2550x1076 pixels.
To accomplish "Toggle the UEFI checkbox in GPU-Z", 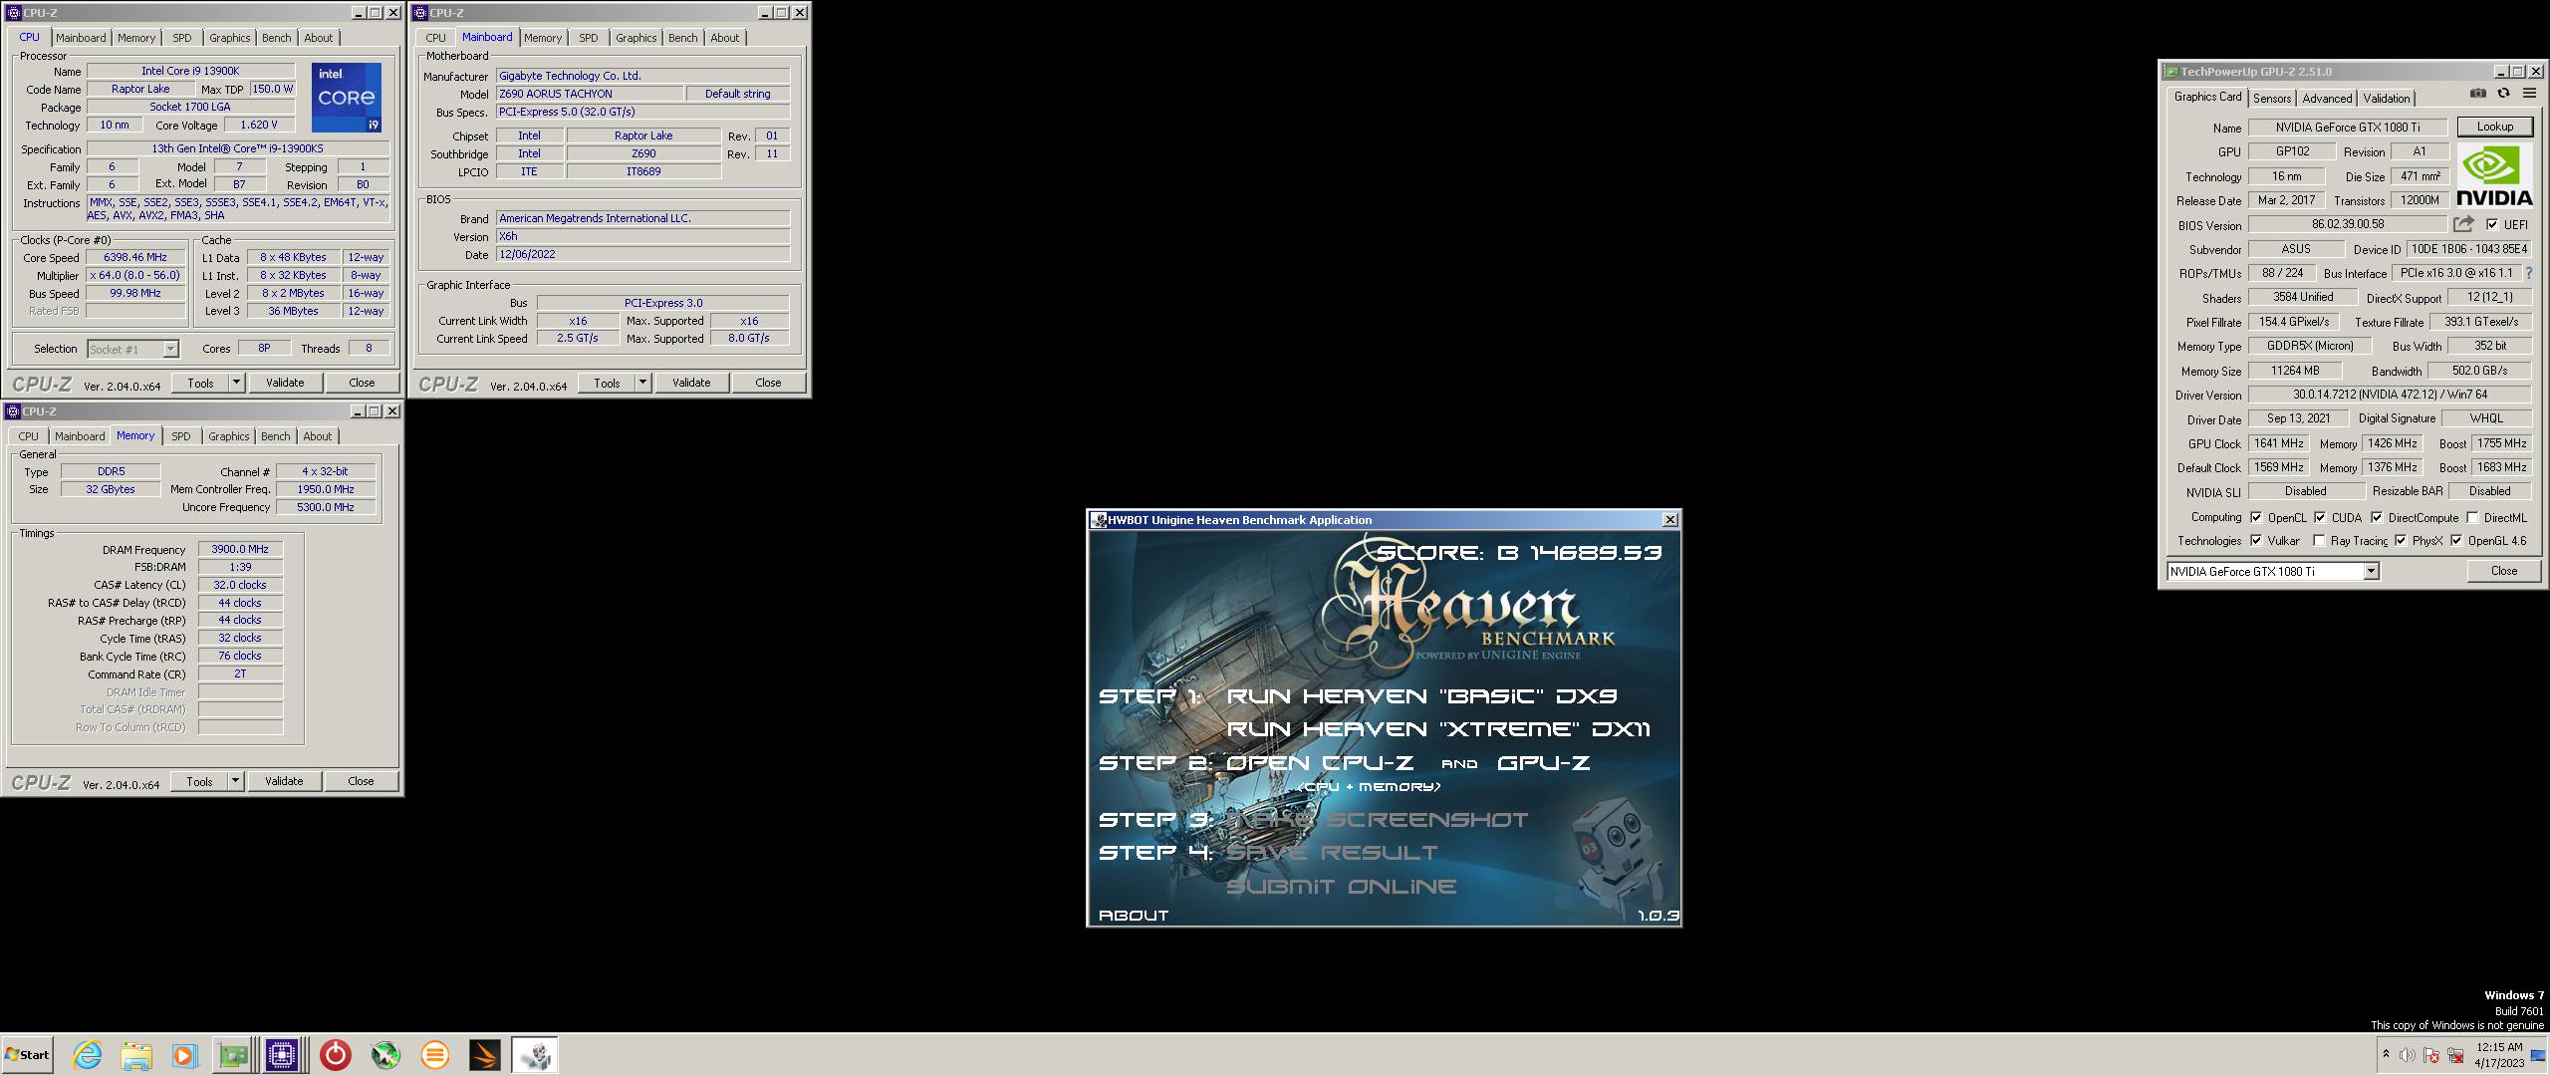I will pyautogui.click(x=2492, y=224).
